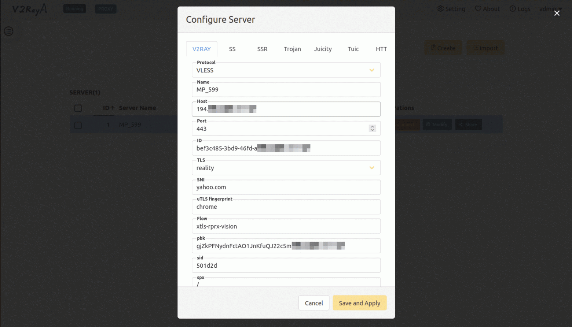
Task: Expand the TLS dropdown showing reality
Action: tap(286, 168)
